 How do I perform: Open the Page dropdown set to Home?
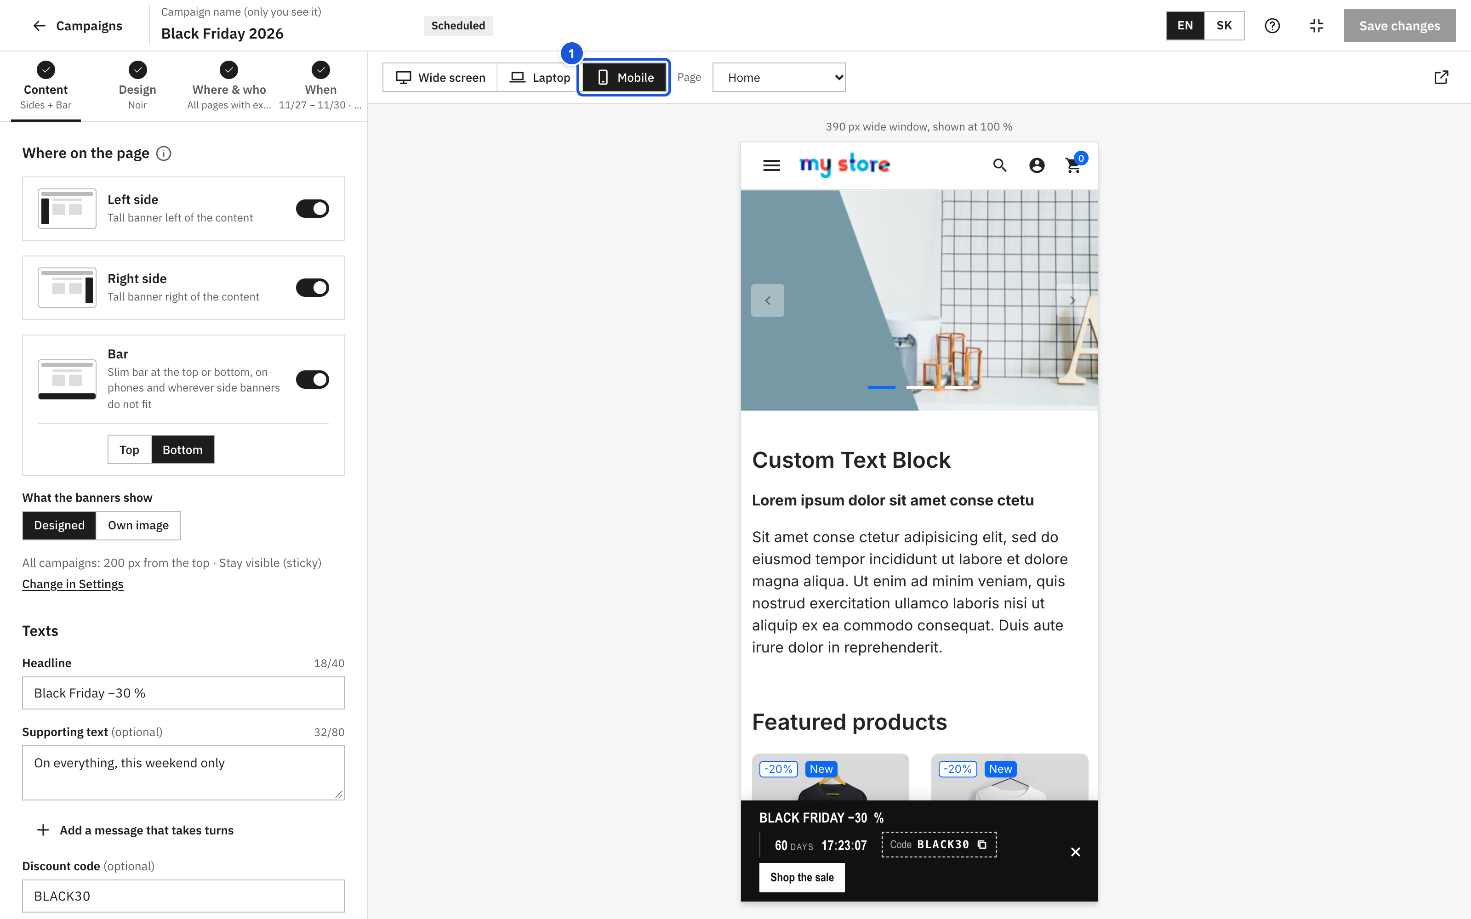pos(779,77)
